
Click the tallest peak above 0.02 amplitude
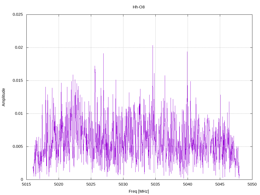coord(153,46)
